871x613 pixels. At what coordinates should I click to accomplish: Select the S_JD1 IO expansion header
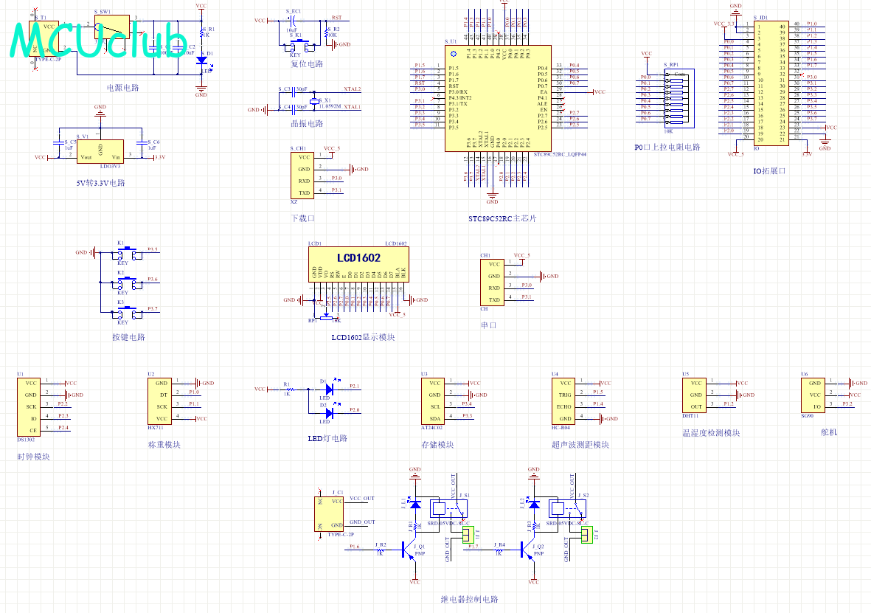pyautogui.click(x=771, y=83)
